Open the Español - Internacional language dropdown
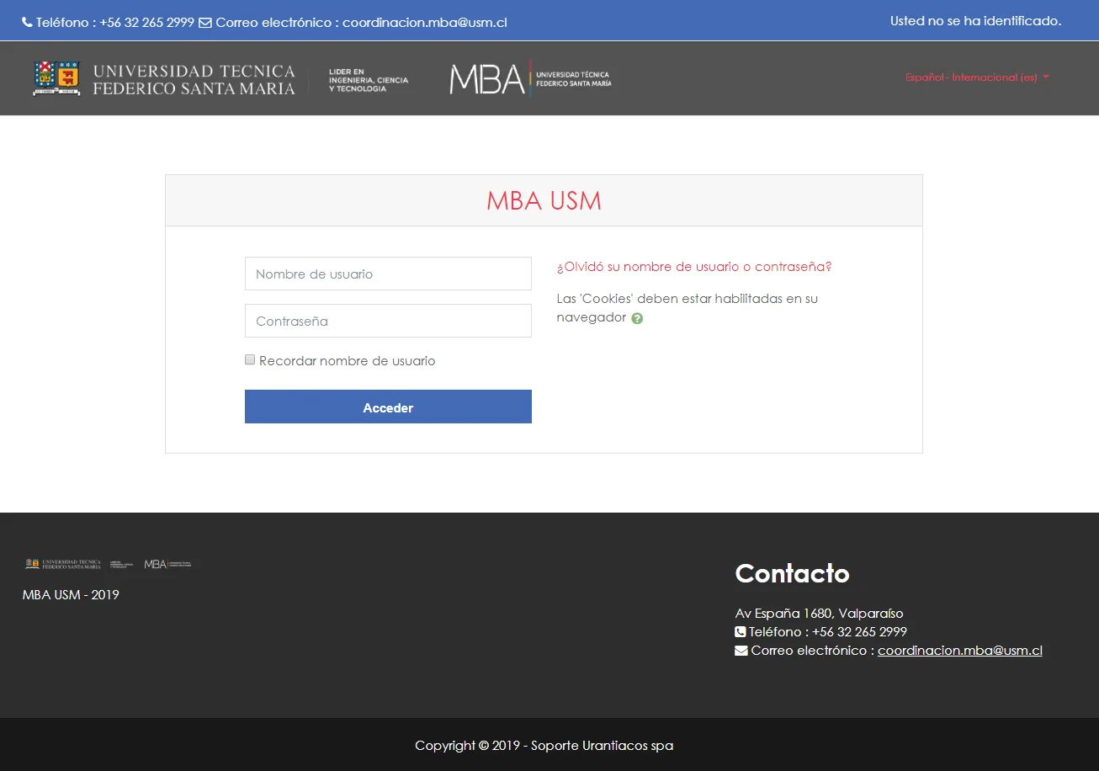The image size is (1099, 771). [977, 77]
